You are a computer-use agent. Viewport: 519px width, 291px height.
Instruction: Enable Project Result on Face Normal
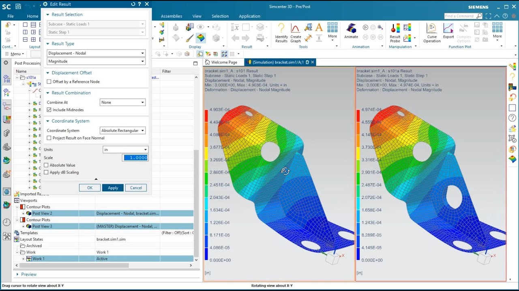[49, 138]
